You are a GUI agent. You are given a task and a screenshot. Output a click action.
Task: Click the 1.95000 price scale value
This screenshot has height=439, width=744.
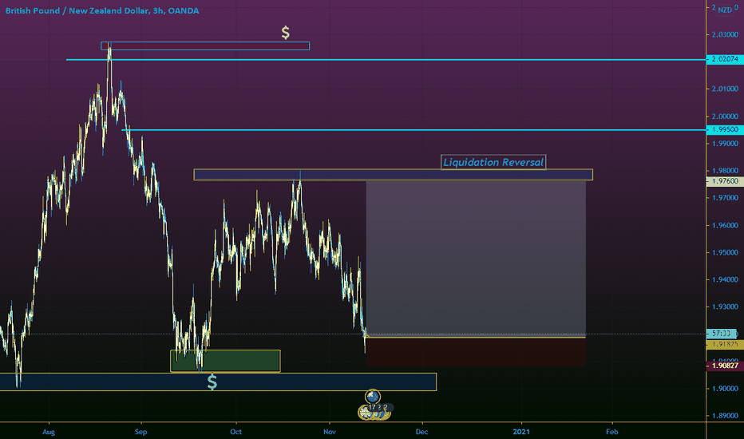click(x=725, y=252)
